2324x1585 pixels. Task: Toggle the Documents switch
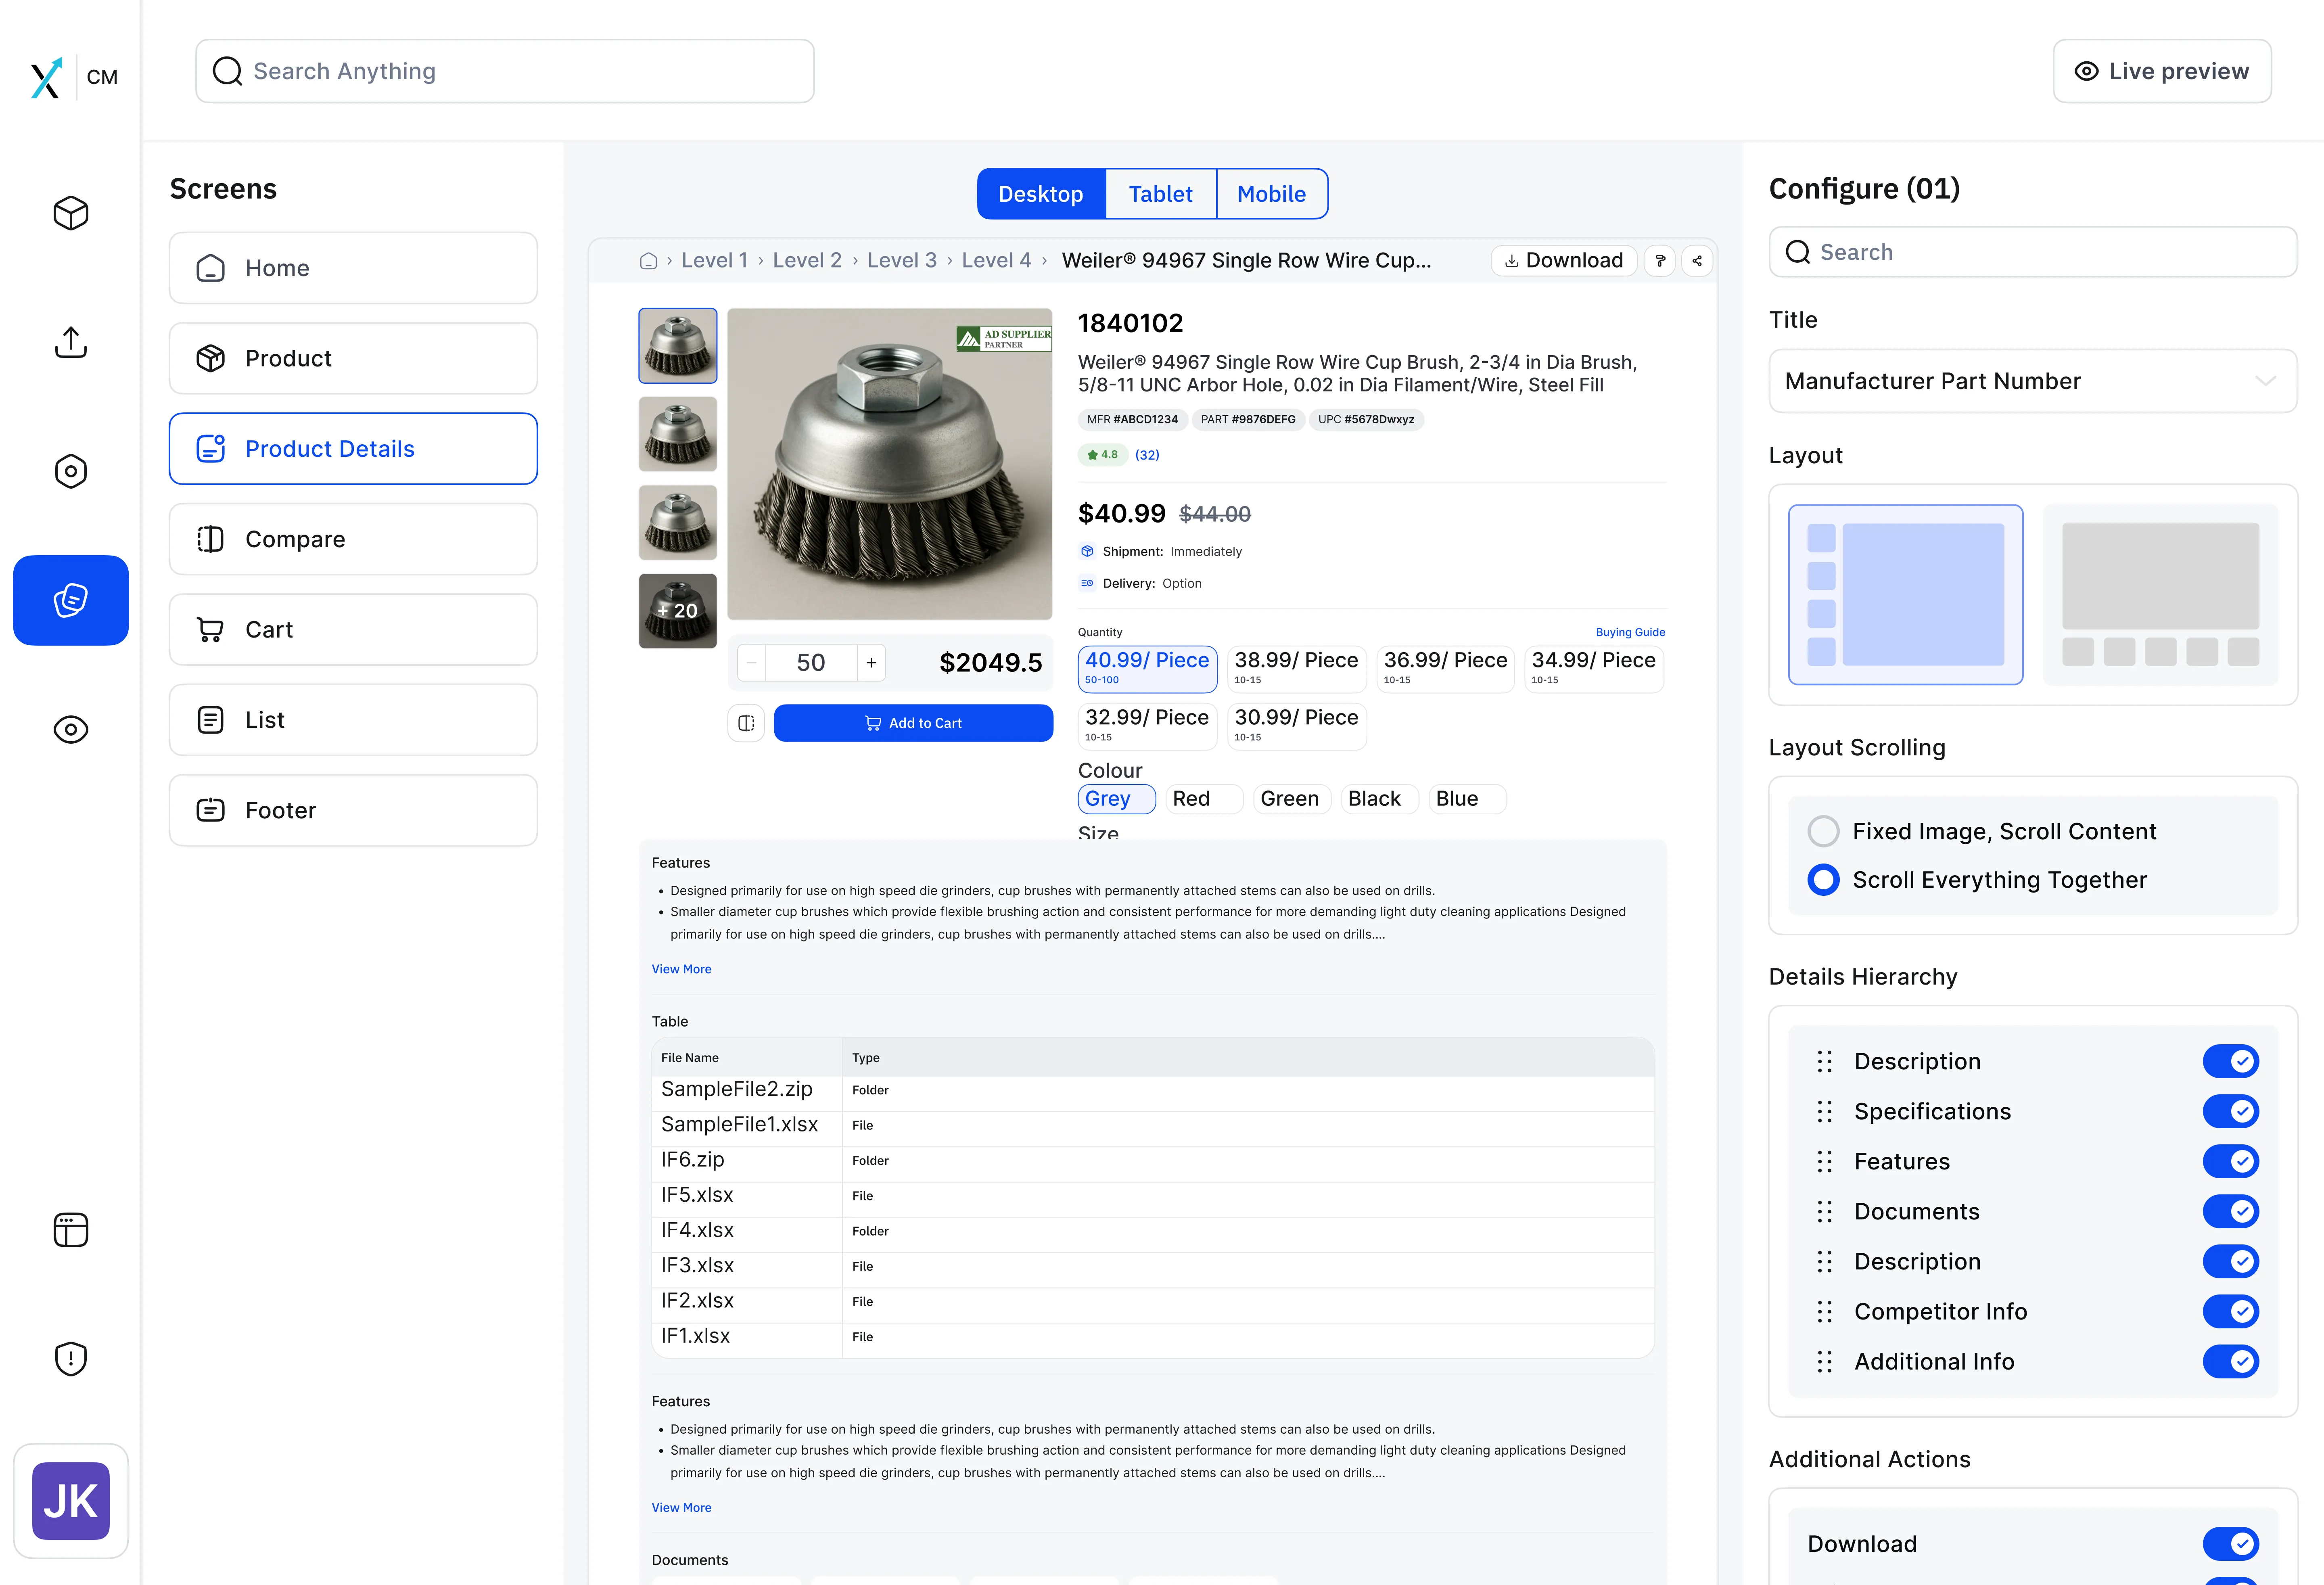coord(2231,1211)
